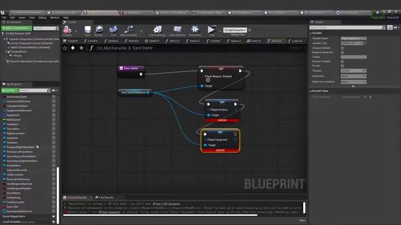Open the Replication Condition dropdown
Image resolution: width=401 pixels, height=225 pixels.
353,82
